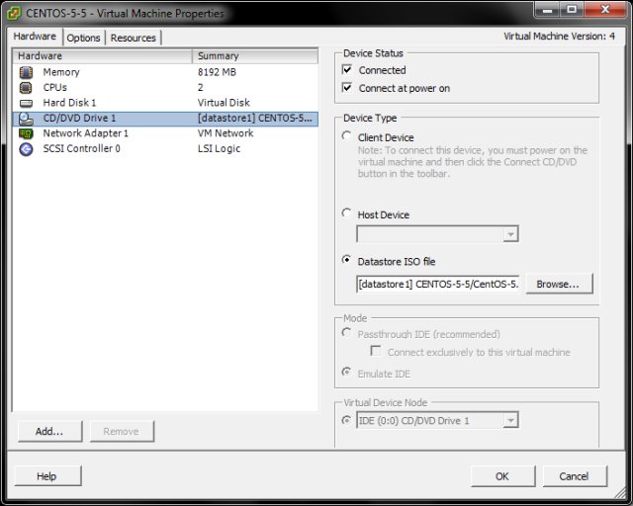The image size is (633, 506).
Task: Click the Virtual Disk summary value
Action: [225, 103]
